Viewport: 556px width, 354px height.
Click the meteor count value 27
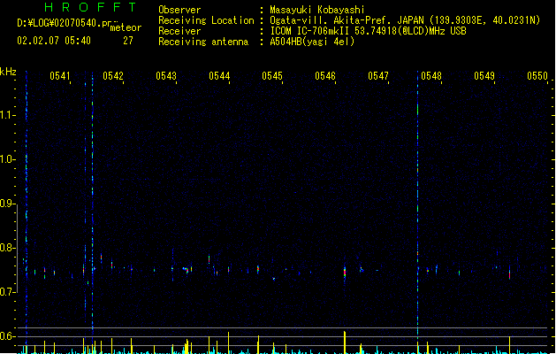(x=128, y=41)
